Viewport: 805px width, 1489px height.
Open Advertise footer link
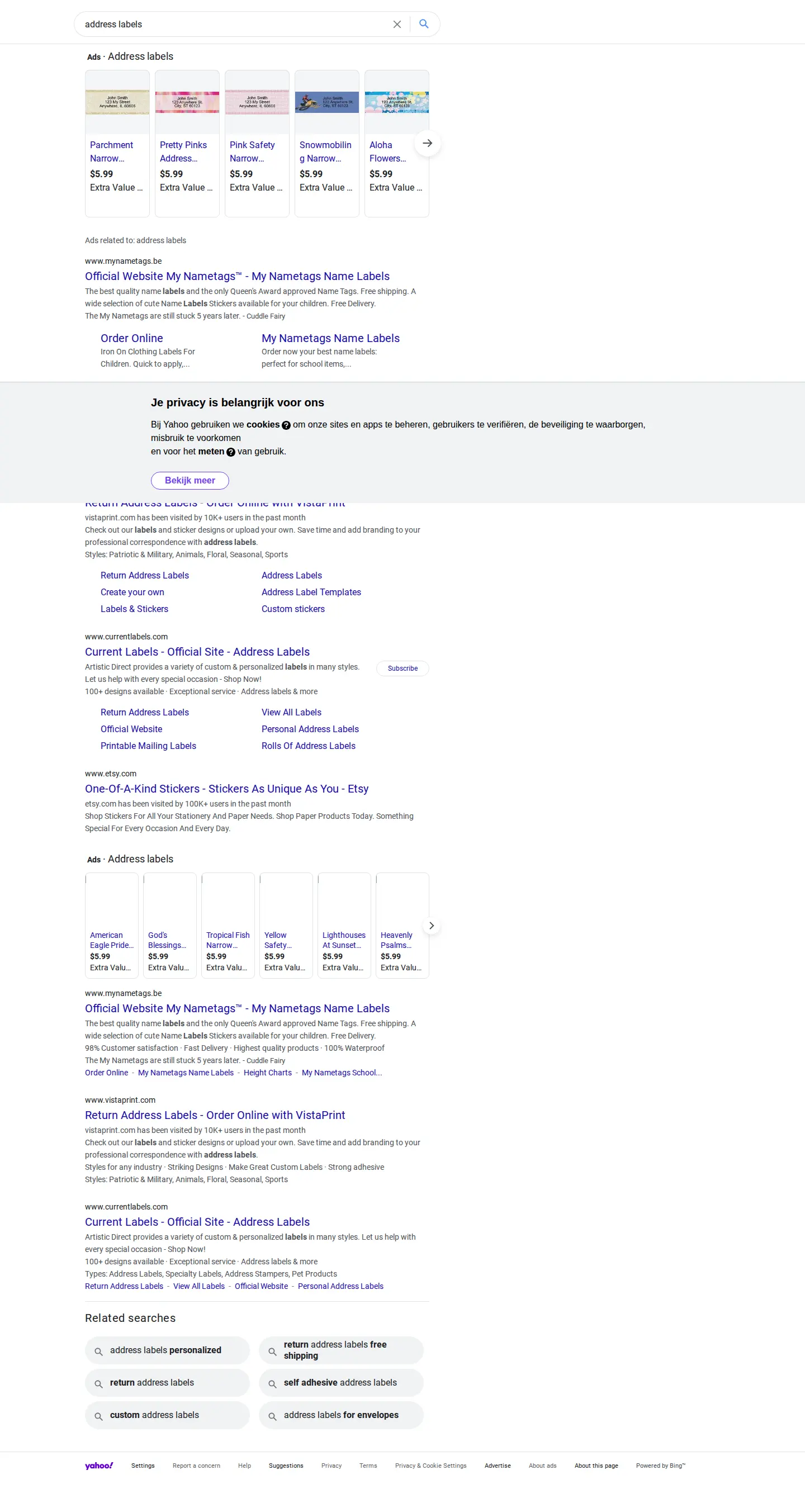(498, 1466)
